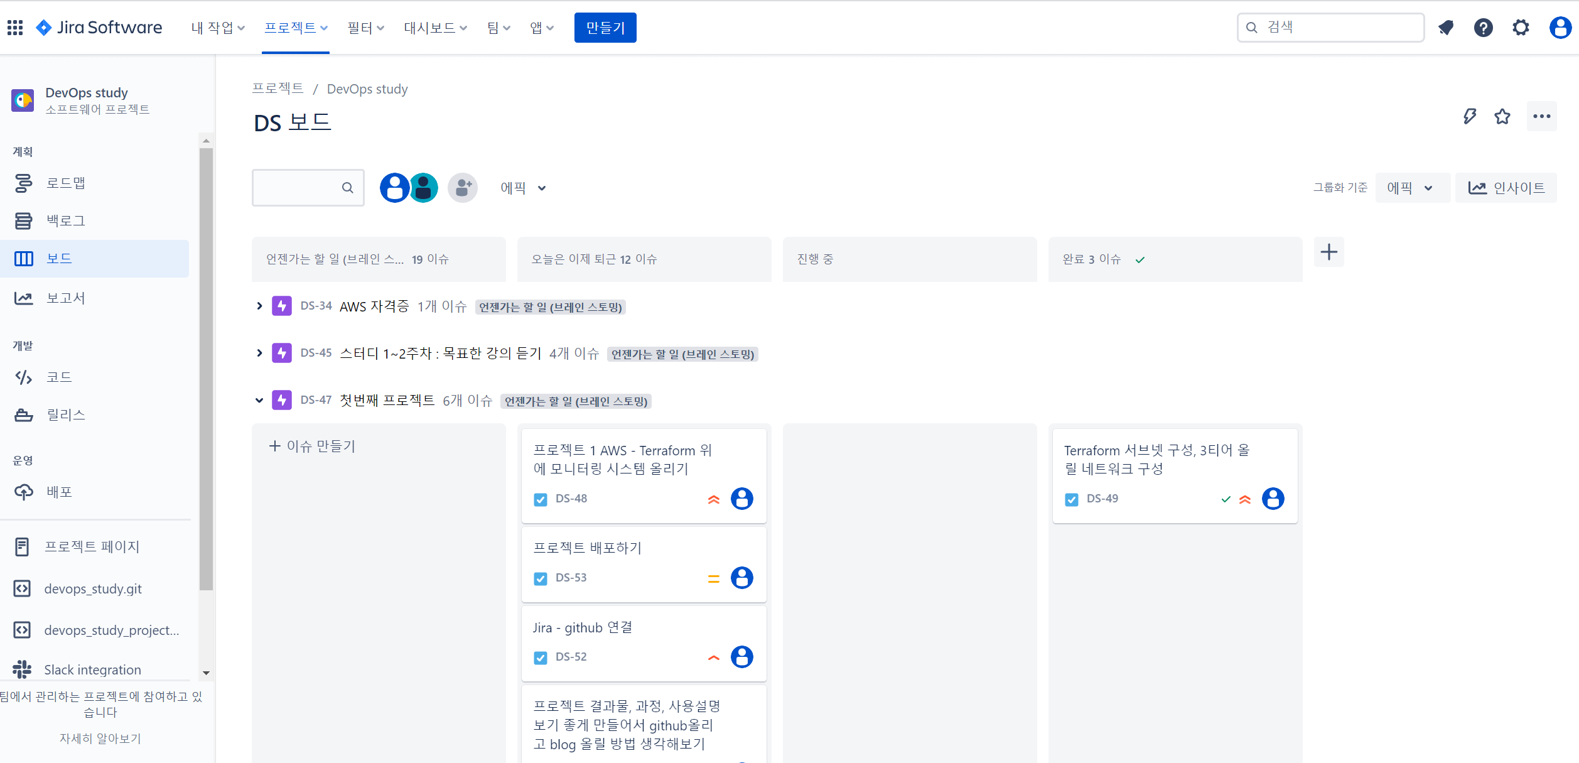This screenshot has height=763, width=1579.
Task: Click the DS-49 assignee avatar
Action: 1273,499
